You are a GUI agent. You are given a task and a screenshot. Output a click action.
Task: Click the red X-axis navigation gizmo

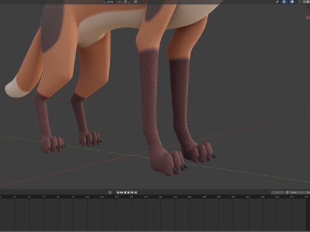pos(308,17)
